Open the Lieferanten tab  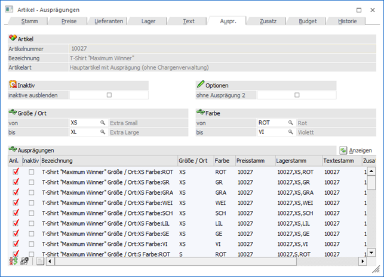coord(109,21)
